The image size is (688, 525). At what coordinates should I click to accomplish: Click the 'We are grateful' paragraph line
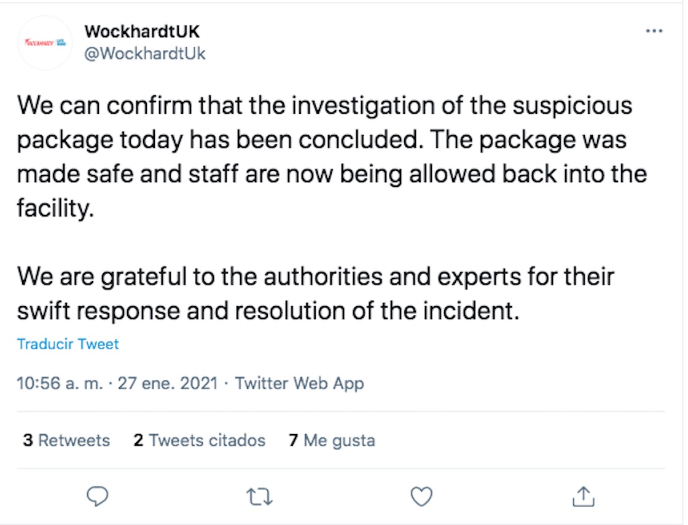click(x=315, y=276)
